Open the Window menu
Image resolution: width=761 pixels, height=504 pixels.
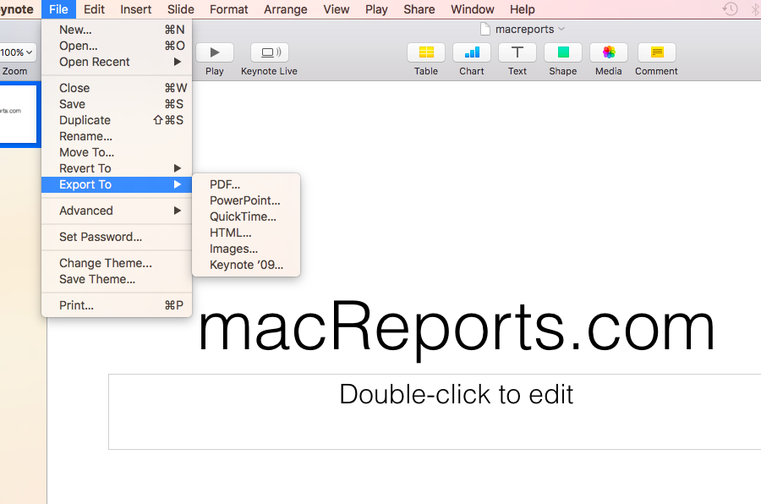[x=472, y=9]
